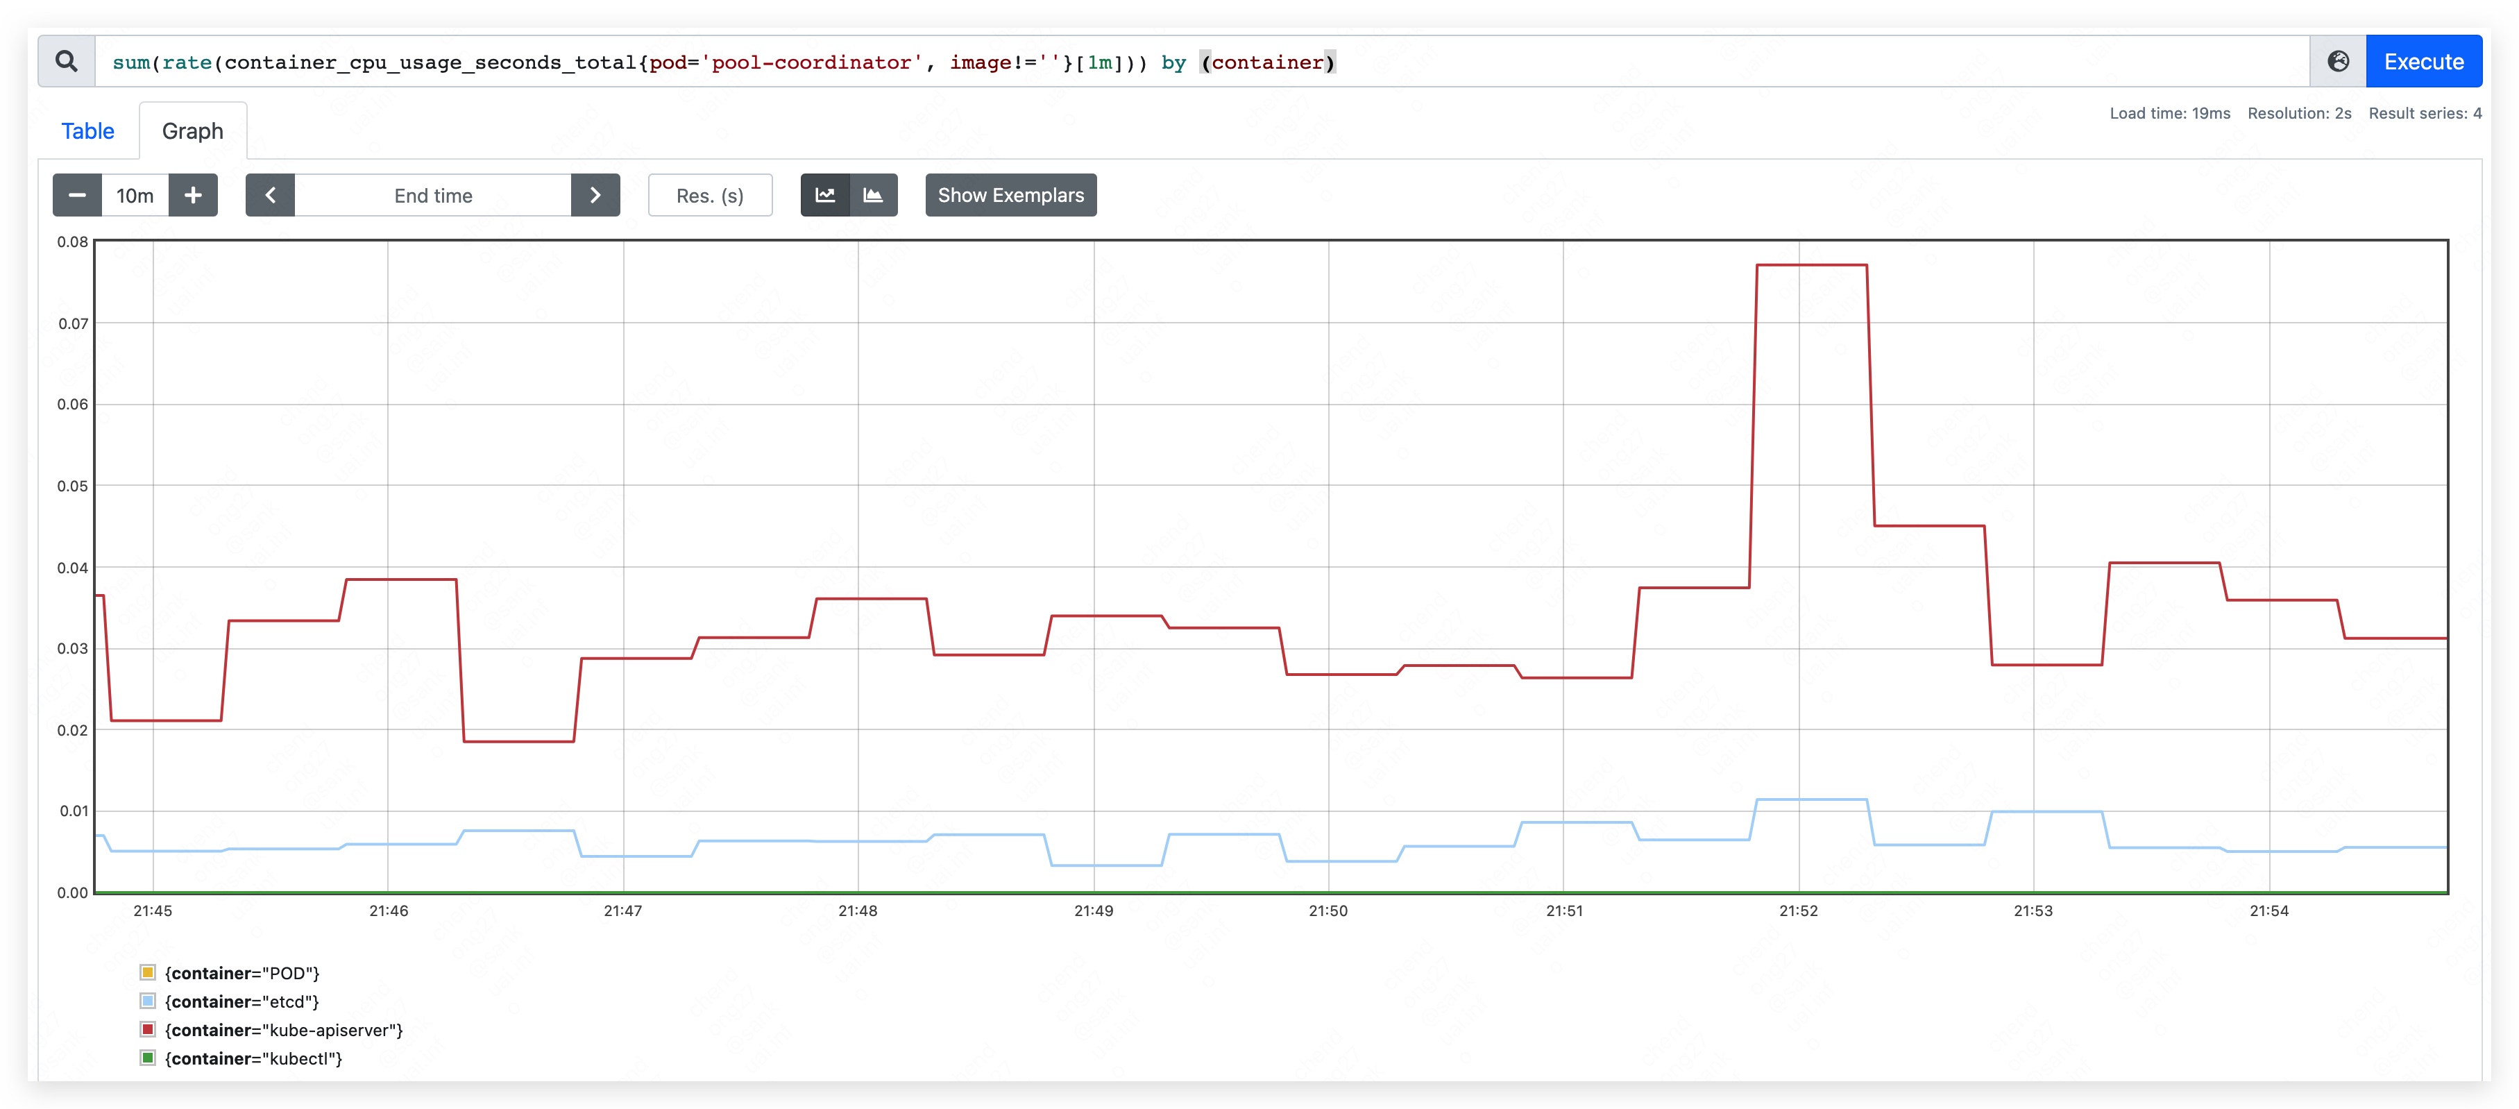2519x1109 pixels.
Task: Click the End time input field
Action: point(433,196)
